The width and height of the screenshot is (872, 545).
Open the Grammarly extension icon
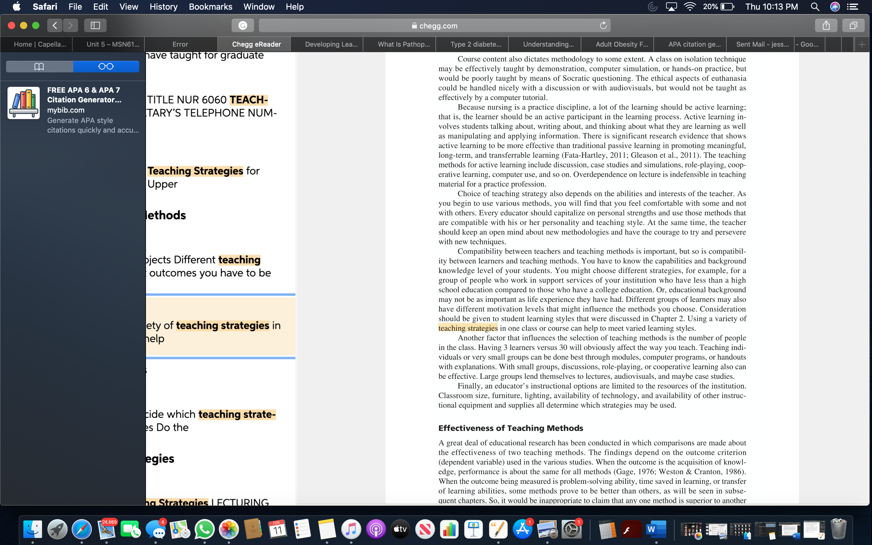point(243,25)
